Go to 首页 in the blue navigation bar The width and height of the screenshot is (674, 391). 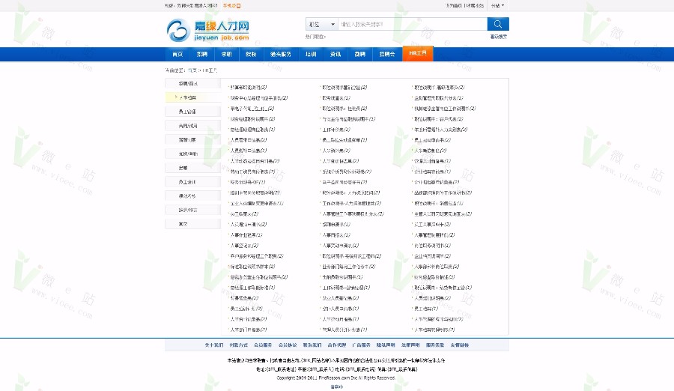177,54
